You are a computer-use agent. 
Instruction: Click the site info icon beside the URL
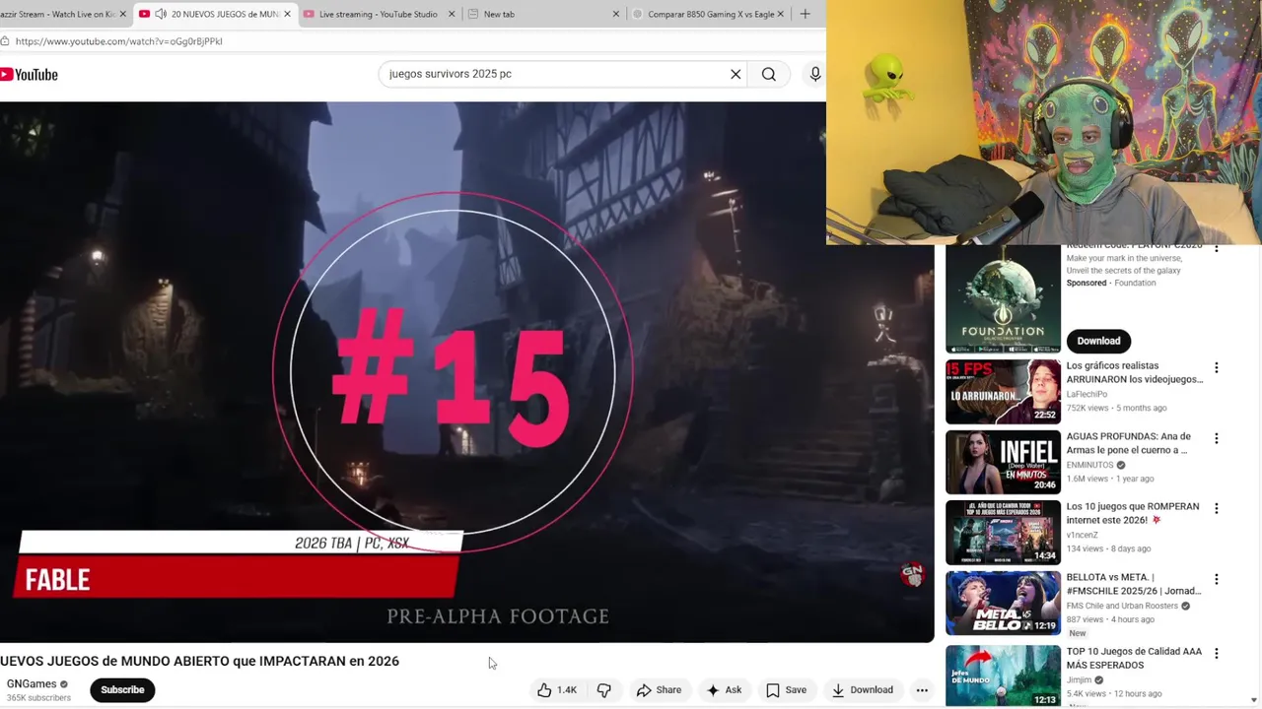(x=5, y=41)
